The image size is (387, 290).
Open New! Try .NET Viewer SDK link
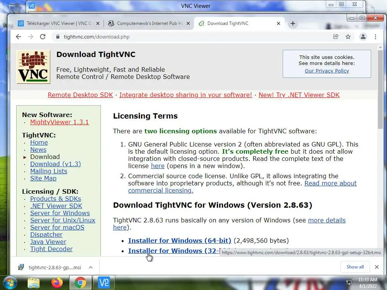(299, 95)
